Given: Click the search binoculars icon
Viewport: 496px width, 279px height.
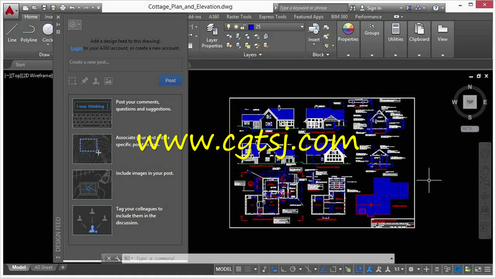Looking at the screenshot, I should point(353,8).
